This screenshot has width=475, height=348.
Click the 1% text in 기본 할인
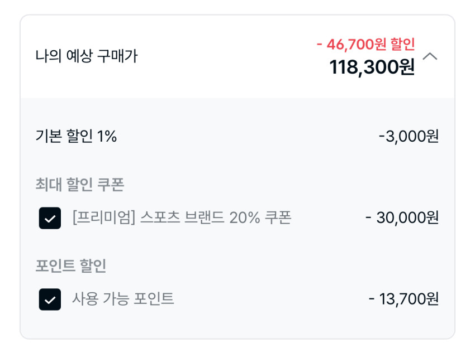pyautogui.click(x=107, y=136)
